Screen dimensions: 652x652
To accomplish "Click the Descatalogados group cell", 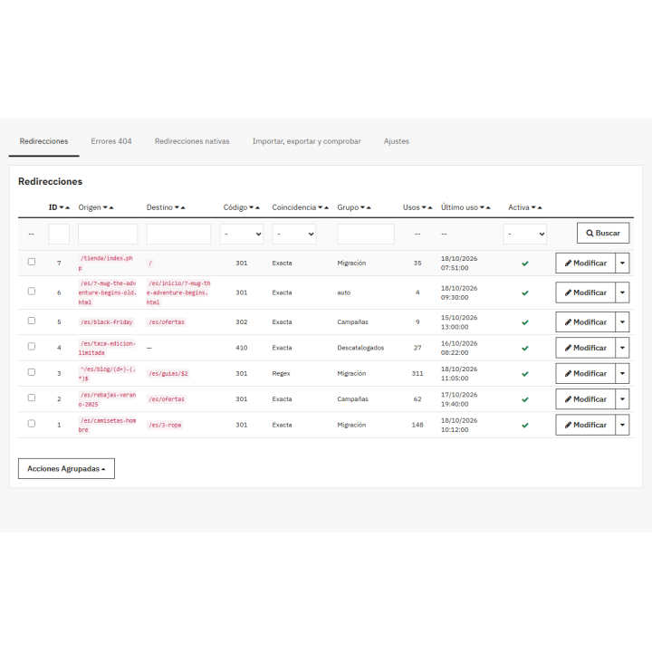I will pos(360,348).
